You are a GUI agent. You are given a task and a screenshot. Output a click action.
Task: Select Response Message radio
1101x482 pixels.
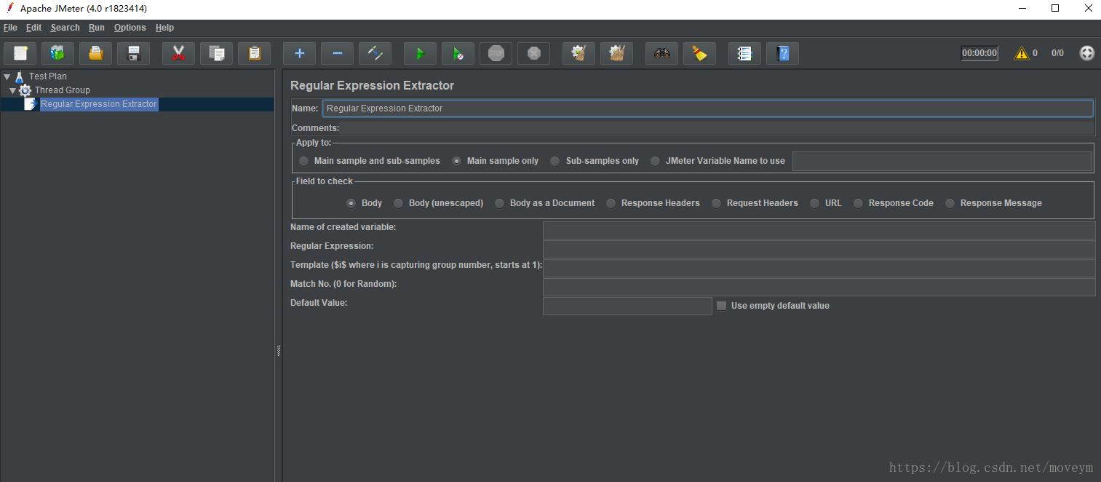[950, 203]
